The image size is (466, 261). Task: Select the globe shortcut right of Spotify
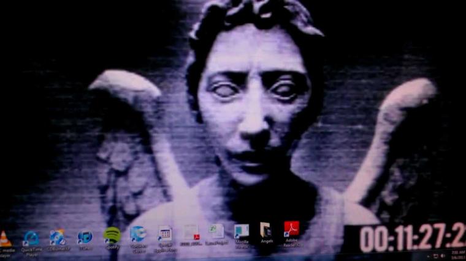(138, 234)
